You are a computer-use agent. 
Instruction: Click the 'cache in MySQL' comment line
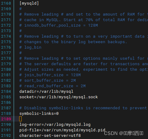(x=84, y=20)
